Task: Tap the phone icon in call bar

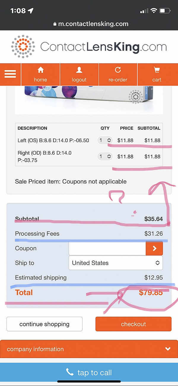Action: (70, 372)
